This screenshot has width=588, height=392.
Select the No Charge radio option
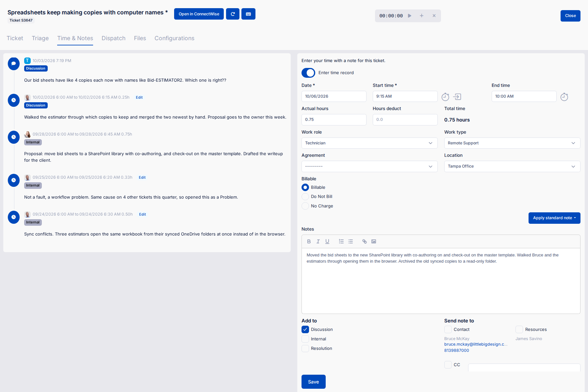pyautogui.click(x=305, y=206)
